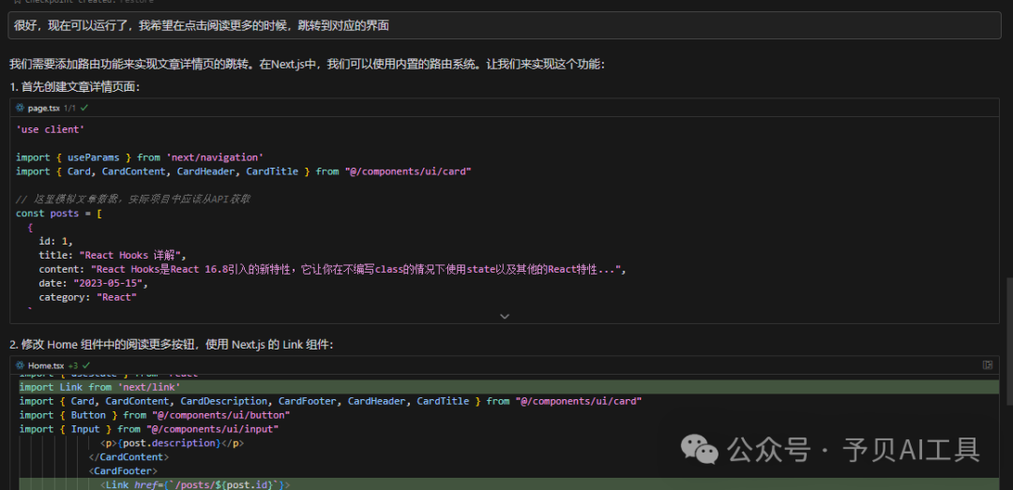
Task: Click the import Button from components/ui/button line
Action: (155, 415)
